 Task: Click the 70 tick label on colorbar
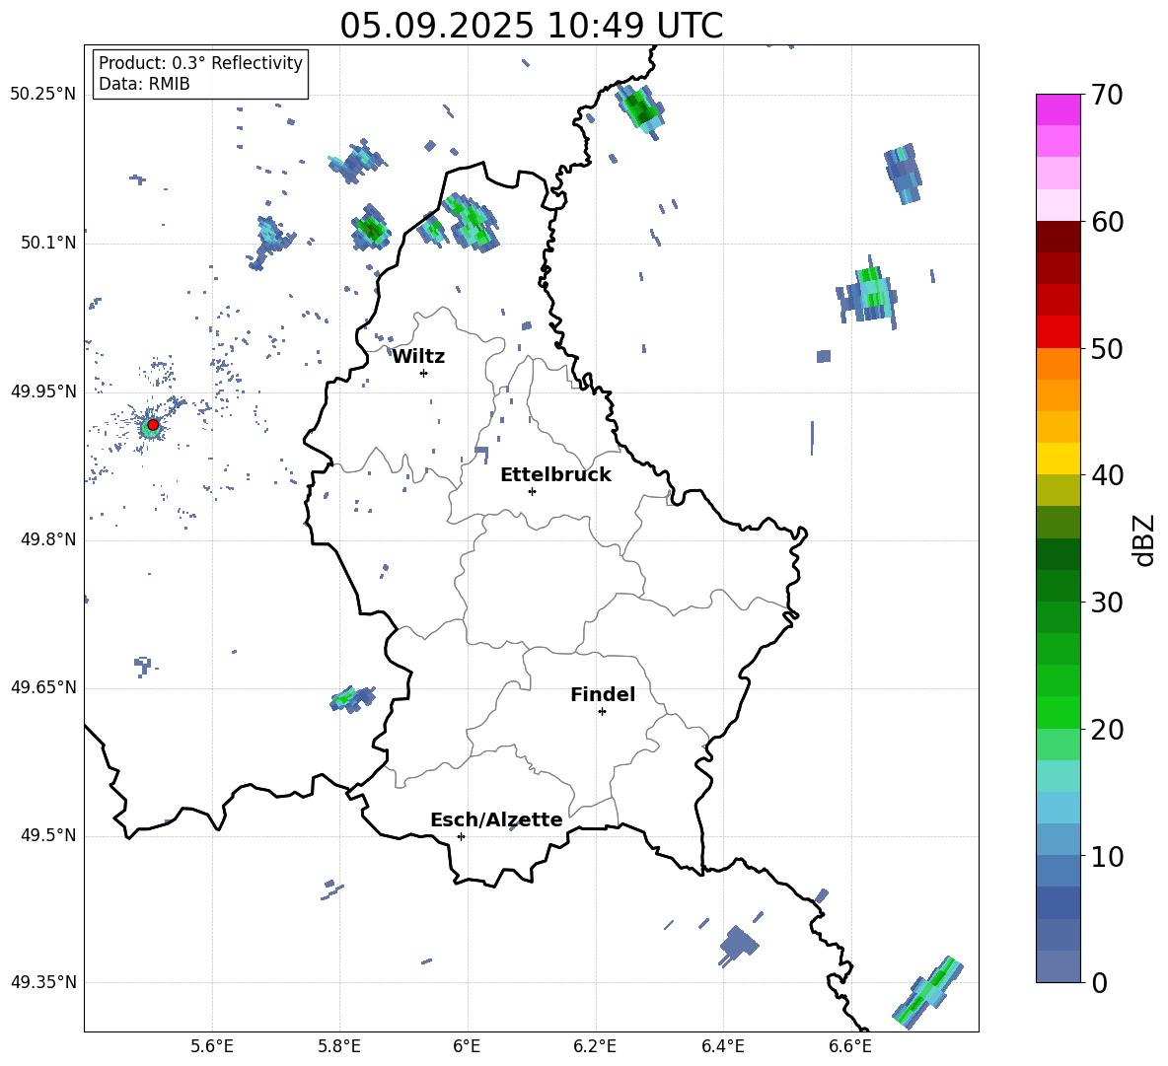(x=1107, y=95)
